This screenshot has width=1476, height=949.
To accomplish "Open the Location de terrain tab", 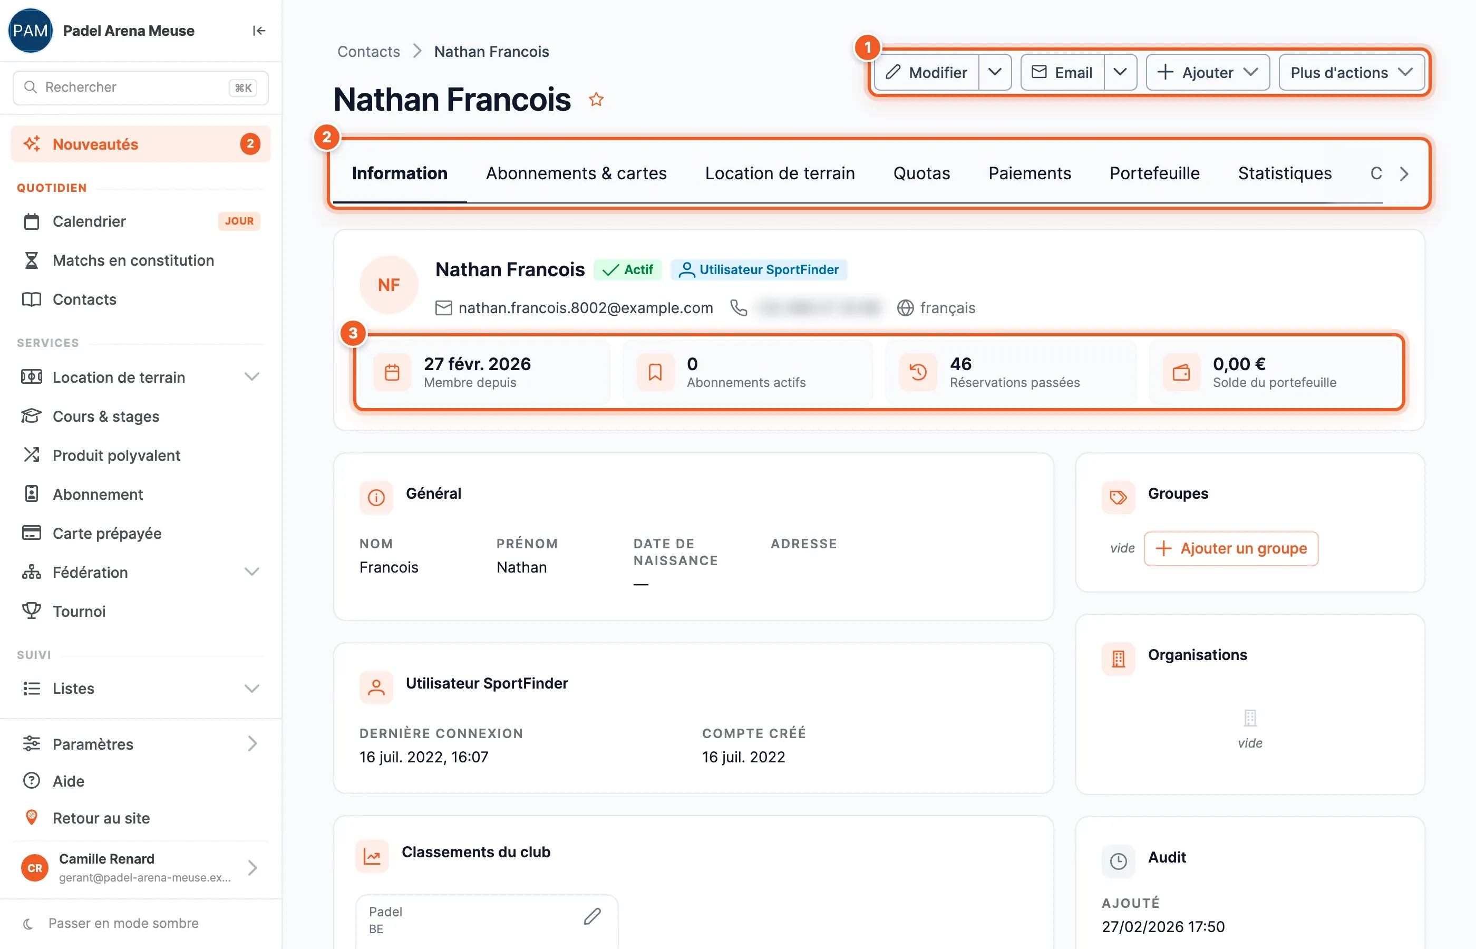I will 780,173.
